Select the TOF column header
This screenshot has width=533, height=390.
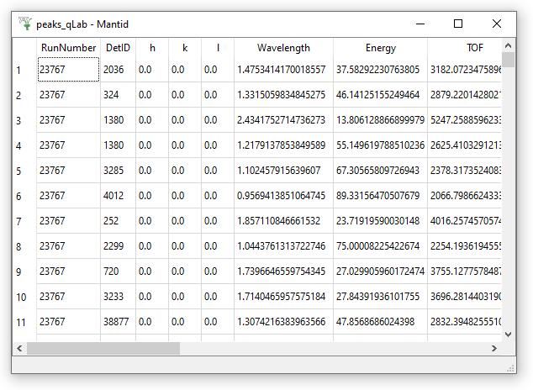(x=465, y=48)
